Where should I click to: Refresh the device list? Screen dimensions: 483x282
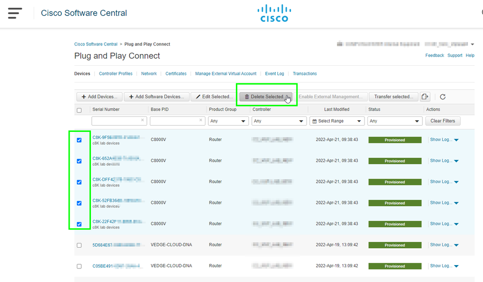coord(443,97)
